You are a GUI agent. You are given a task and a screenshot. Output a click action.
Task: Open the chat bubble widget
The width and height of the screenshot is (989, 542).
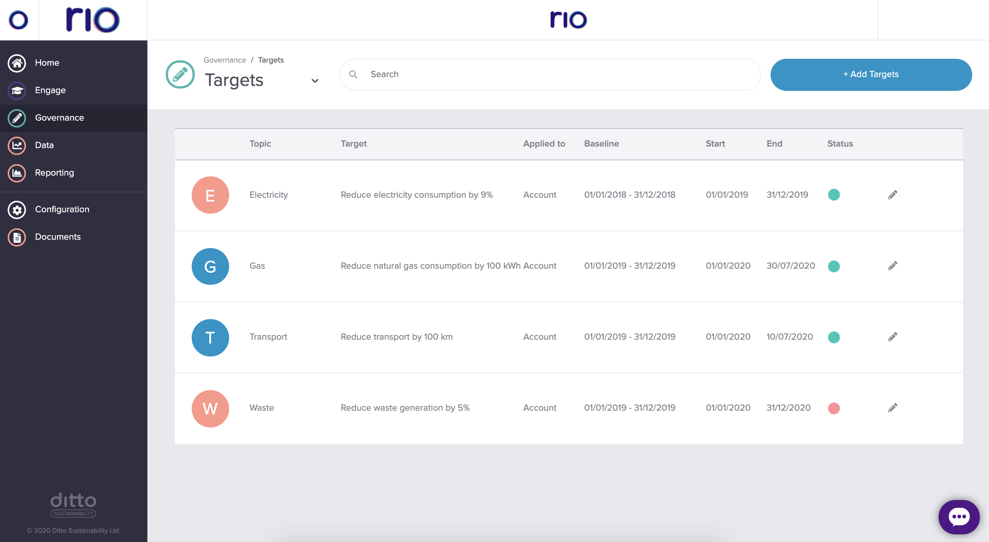pos(959,517)
